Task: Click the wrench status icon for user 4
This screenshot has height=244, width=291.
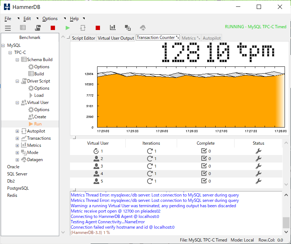Action: point(259,174)
